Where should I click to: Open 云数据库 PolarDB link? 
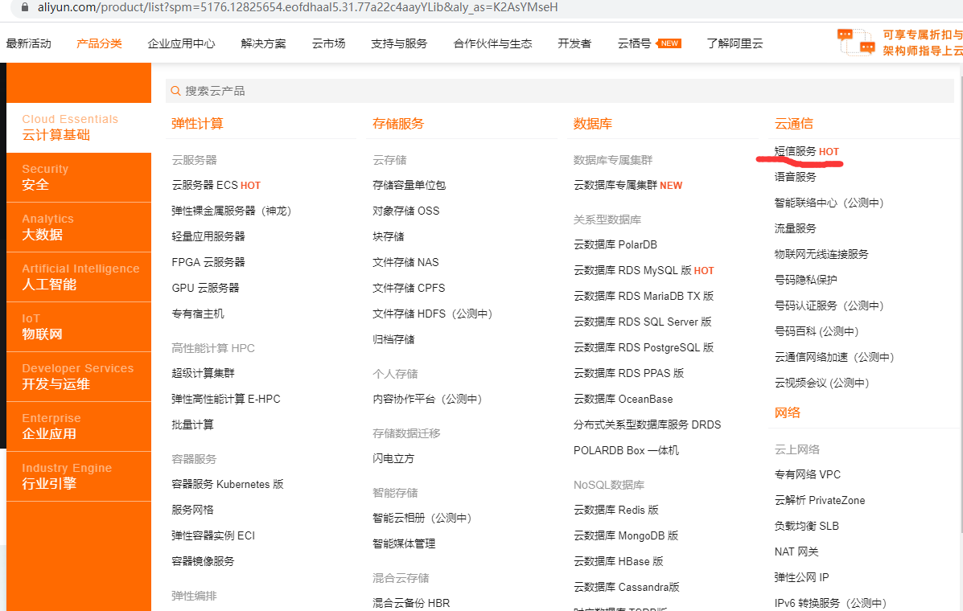pos(615,244)
